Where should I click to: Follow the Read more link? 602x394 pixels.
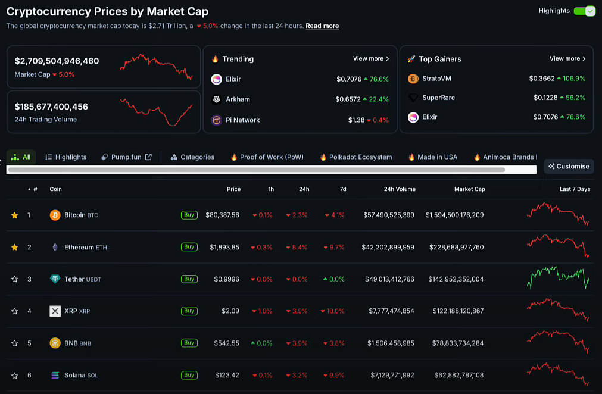pos(322,26)
